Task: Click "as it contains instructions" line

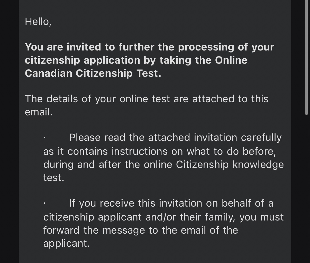Action: 159,151
